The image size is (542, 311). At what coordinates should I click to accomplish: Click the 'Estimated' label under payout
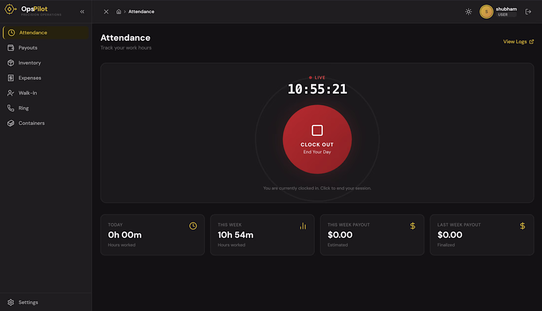[x=338, y=245]
